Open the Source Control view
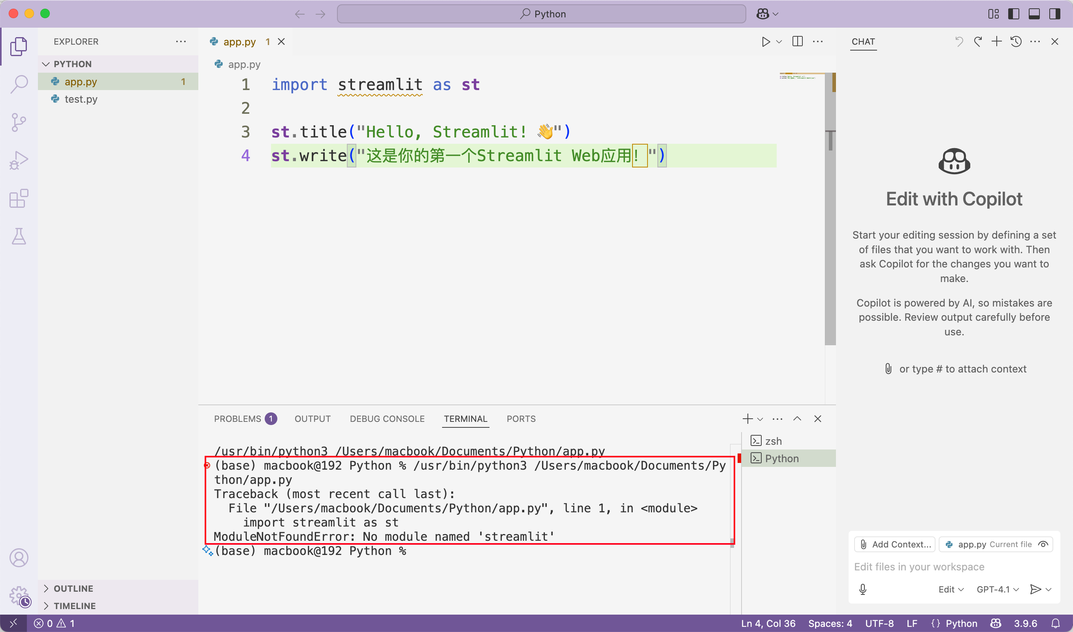The width and height of the screenshot is (1073, 632). [19, 122]
